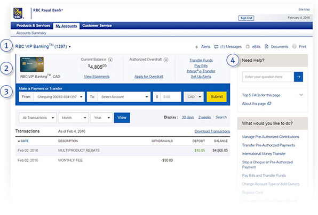The height and width of the screenshot is (215, 318).
Task: Open the All Transactions filter dropdown
Action: 38,118
